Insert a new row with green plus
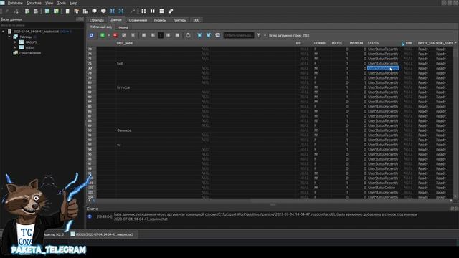This screenshot has height=258, width=459. click(103, 35)
